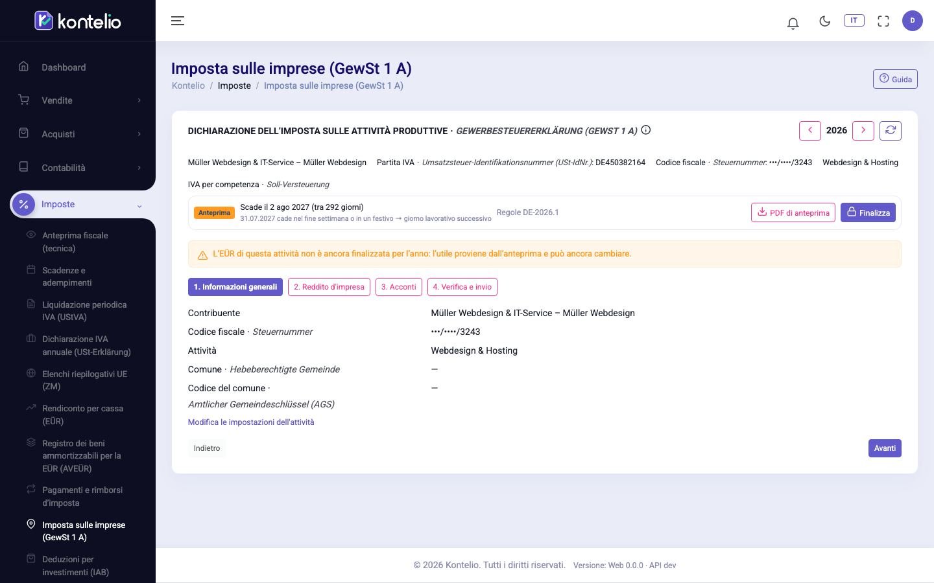Click the Kontelio breadcrumb link
The height and width of the screenshot is (583, 934).
(x=188, y=86)
